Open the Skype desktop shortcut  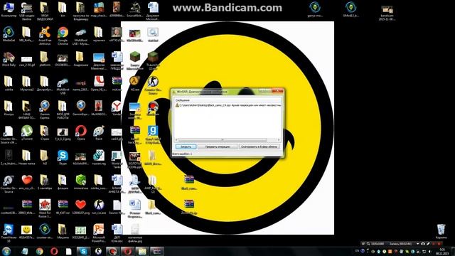coord(63,158)
